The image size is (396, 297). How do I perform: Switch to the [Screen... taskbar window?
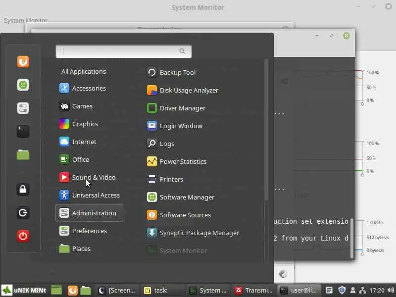[117, 290]
